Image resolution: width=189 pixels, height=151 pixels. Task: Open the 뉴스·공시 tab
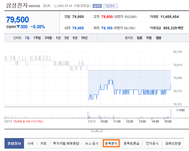(x=92, y=143)
